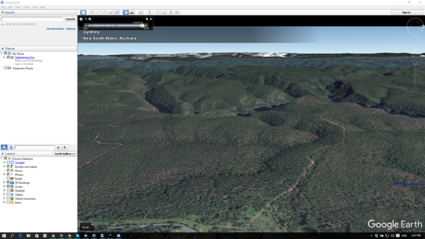Open the Add menu
The width and height of the screenshot is (425, 239).
(x=35, y=7)
